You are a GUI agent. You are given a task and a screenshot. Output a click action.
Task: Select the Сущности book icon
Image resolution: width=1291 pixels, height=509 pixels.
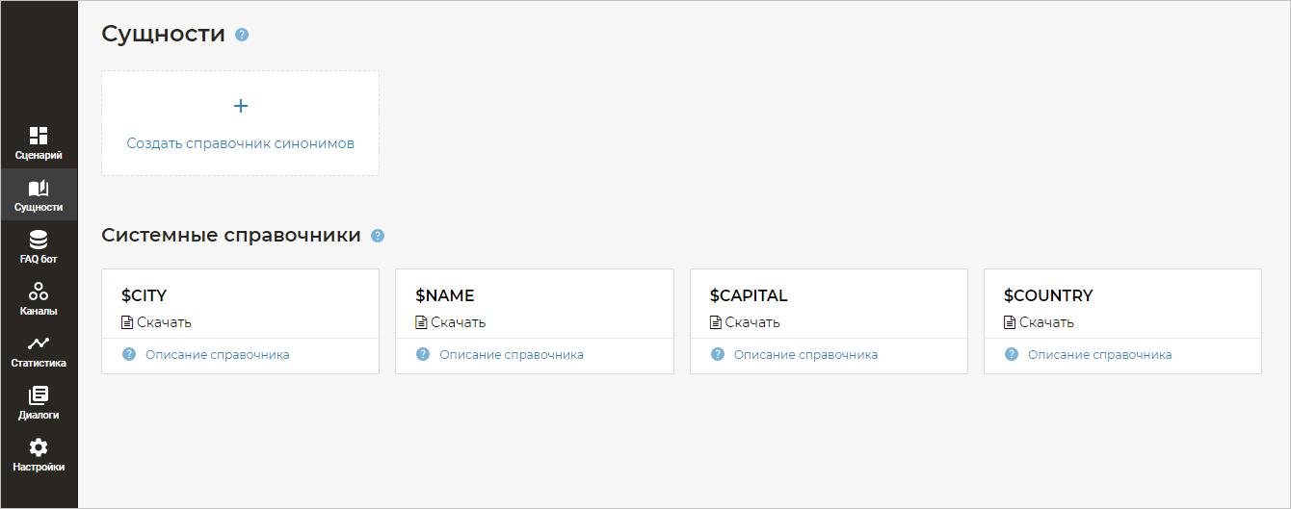[39, 188]
